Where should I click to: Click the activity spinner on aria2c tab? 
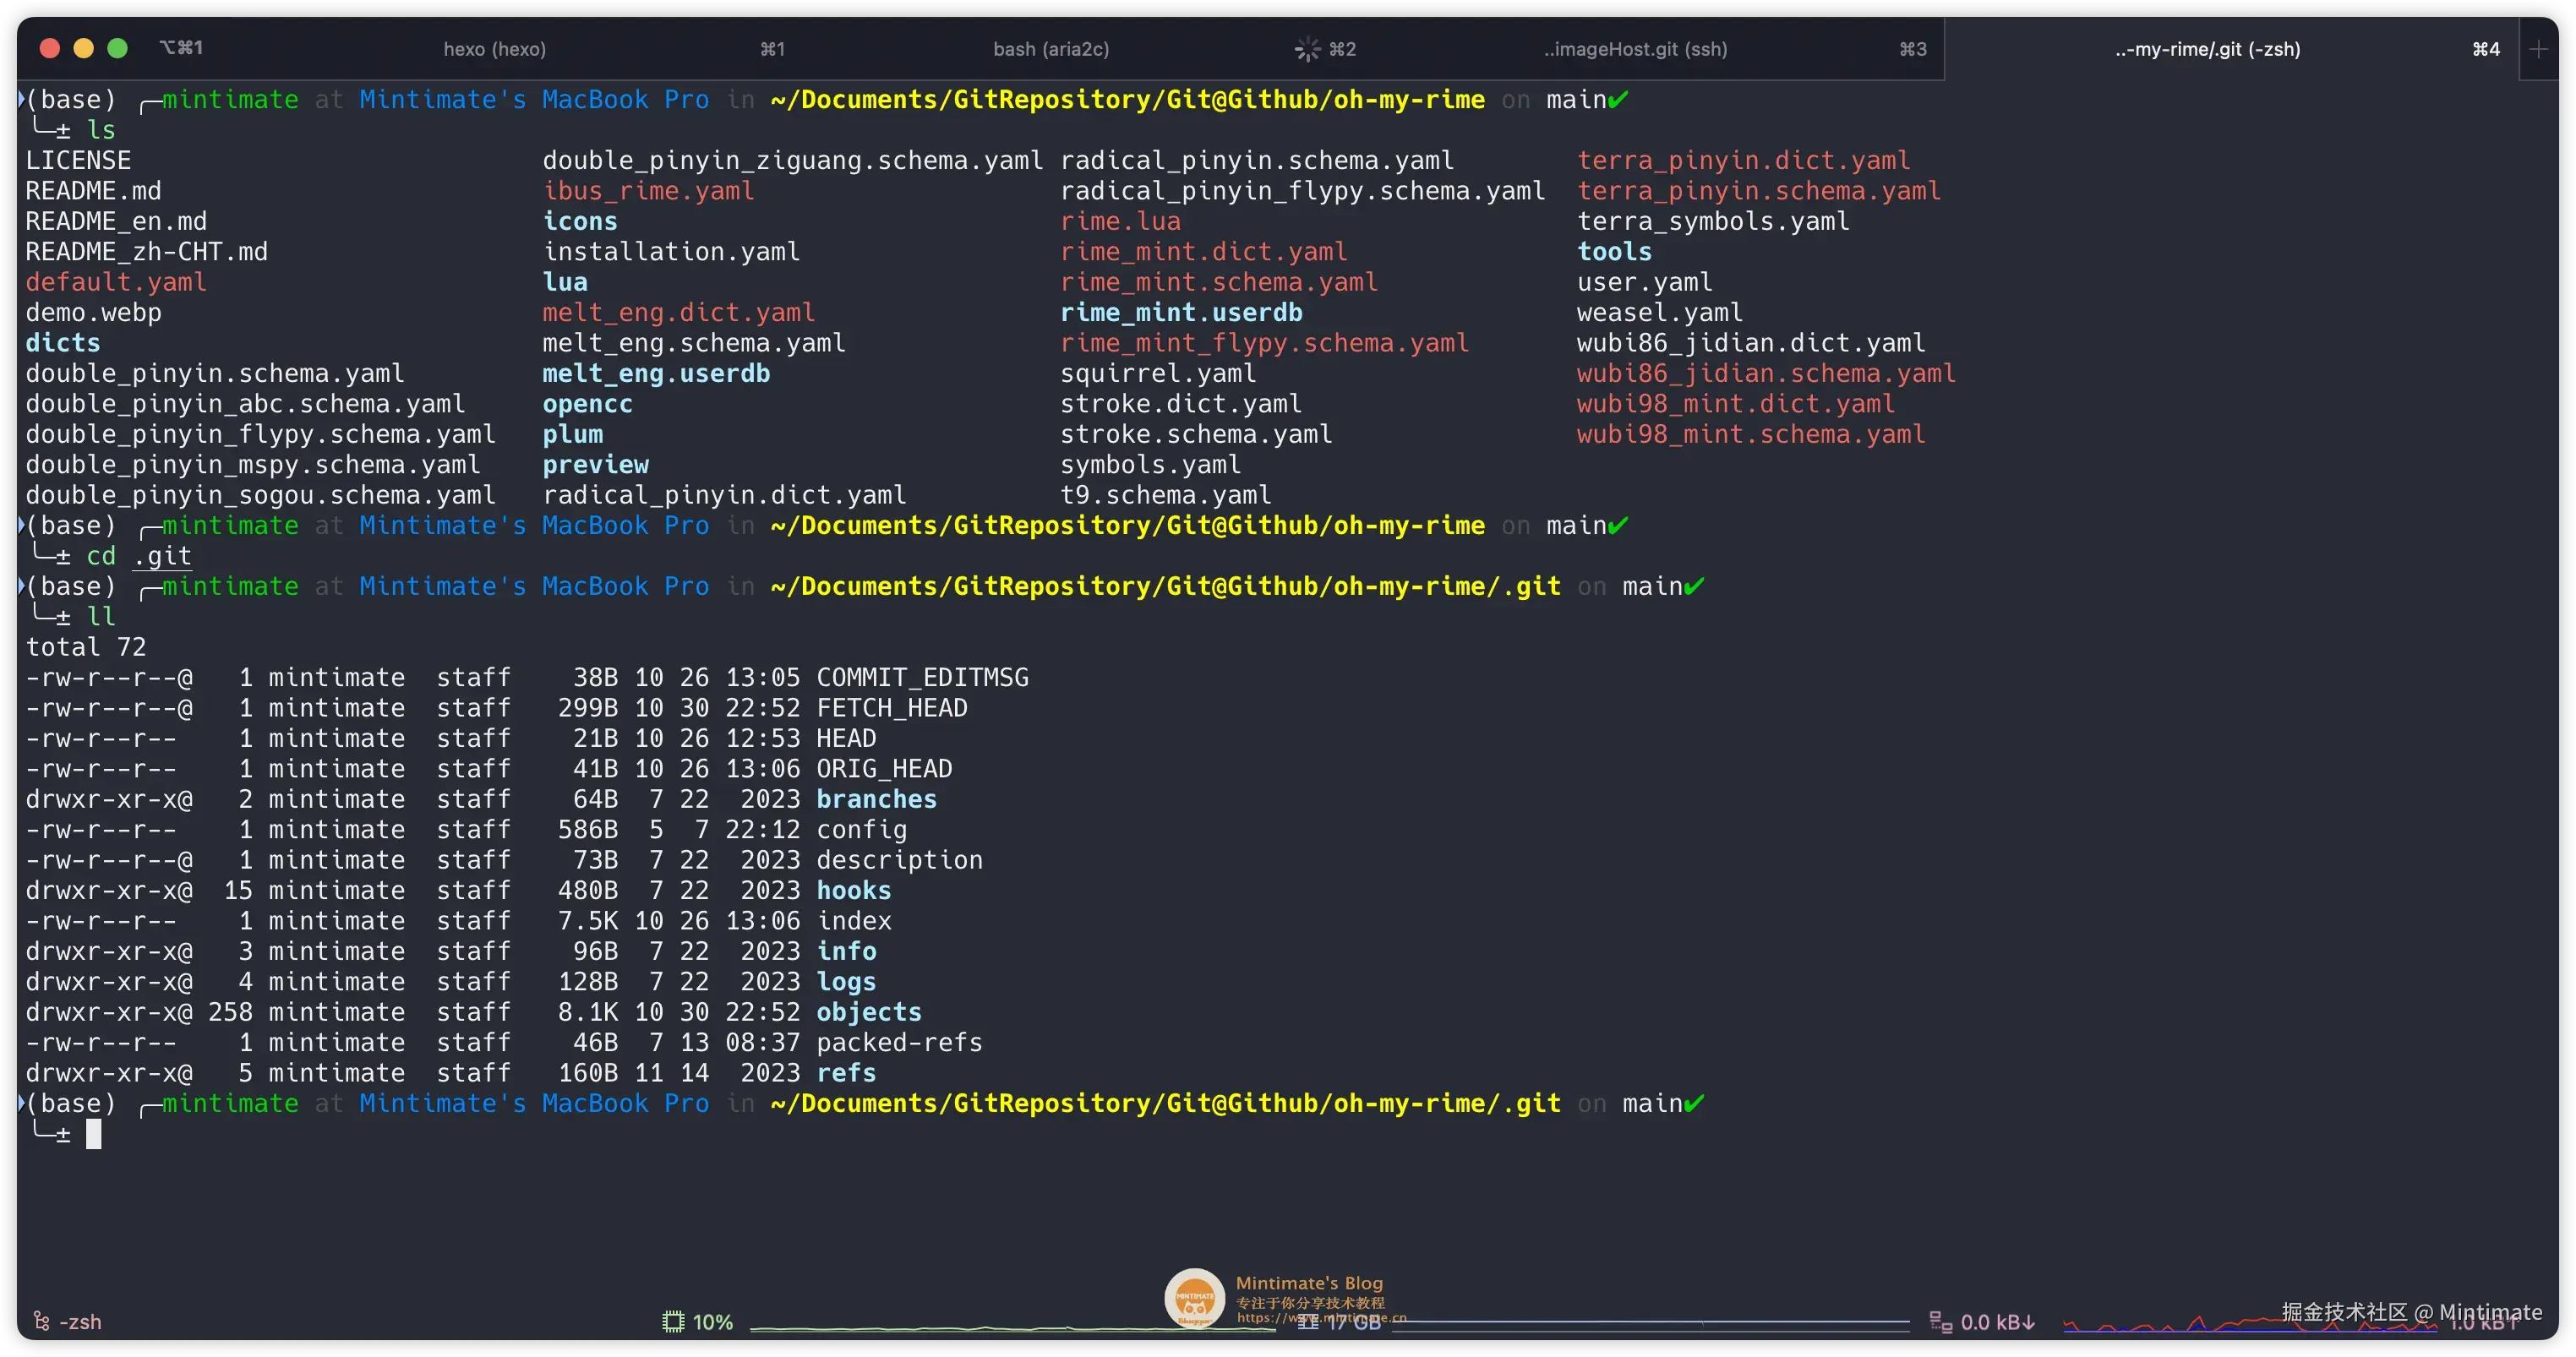point(1307,49)
